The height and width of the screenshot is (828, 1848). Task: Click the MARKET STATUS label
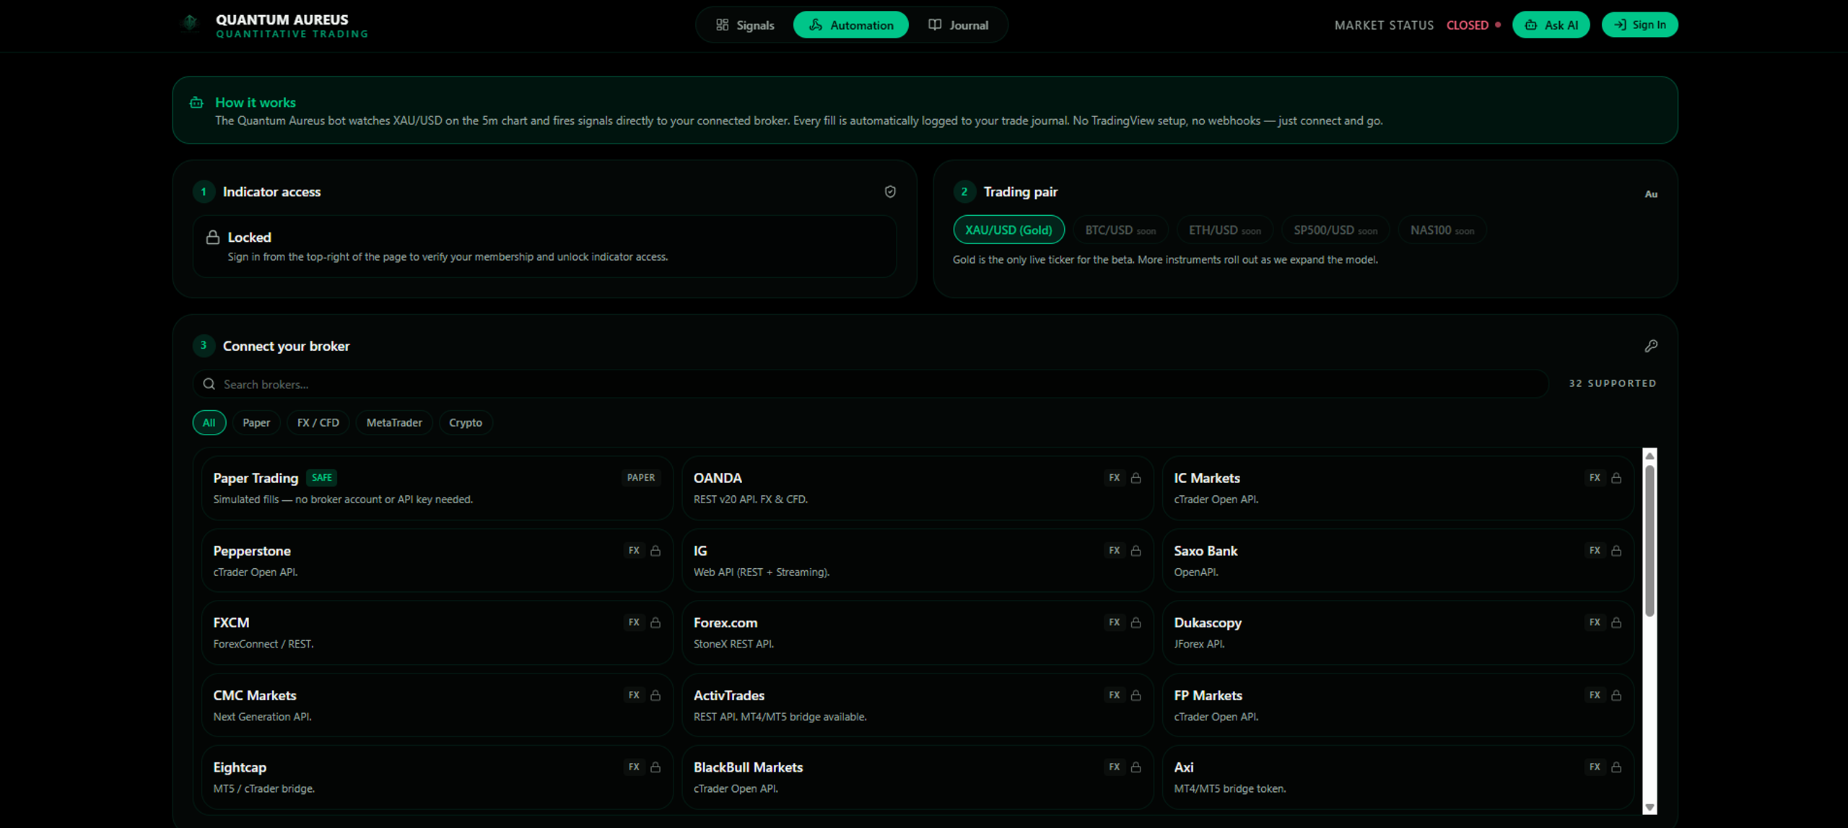(1384, 25)
